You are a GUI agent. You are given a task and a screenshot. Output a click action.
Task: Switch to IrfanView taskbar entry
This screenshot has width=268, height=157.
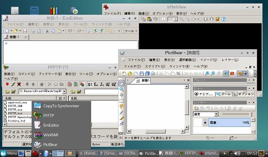point(209,153)
